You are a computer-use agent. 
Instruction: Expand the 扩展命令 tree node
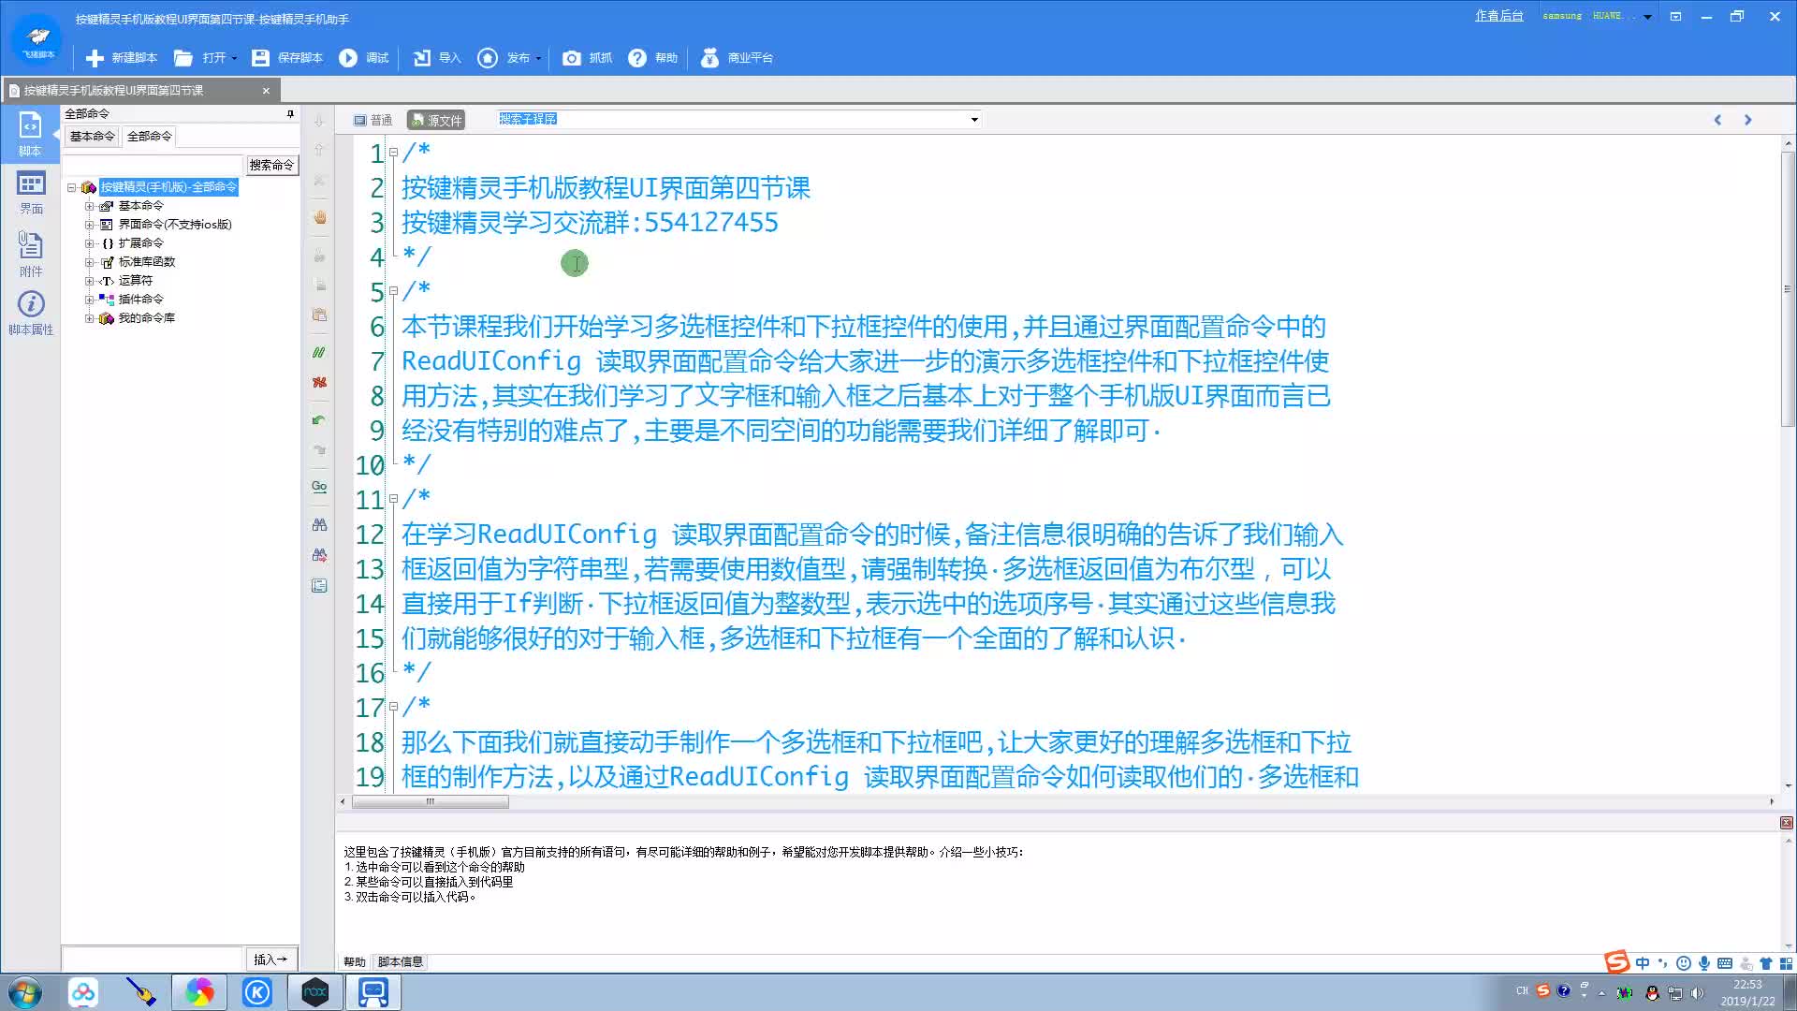90,243
